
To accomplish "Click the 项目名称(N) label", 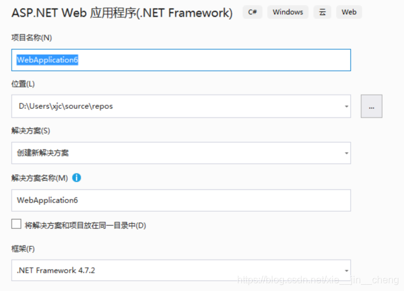I will [31, 38].
